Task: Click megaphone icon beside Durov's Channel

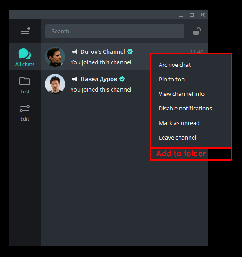Action: click(x=74, y=52)
